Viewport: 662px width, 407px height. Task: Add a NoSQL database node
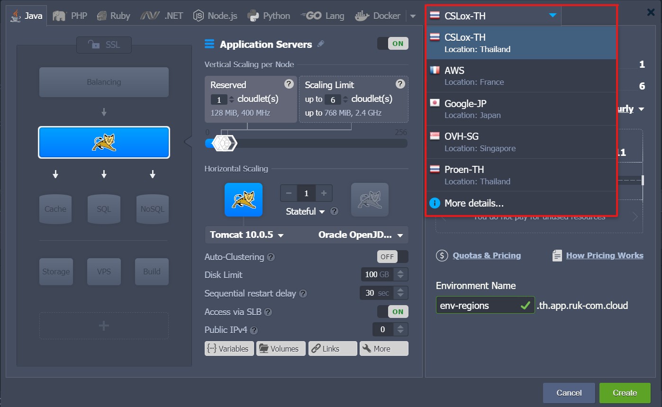[152, 209]
